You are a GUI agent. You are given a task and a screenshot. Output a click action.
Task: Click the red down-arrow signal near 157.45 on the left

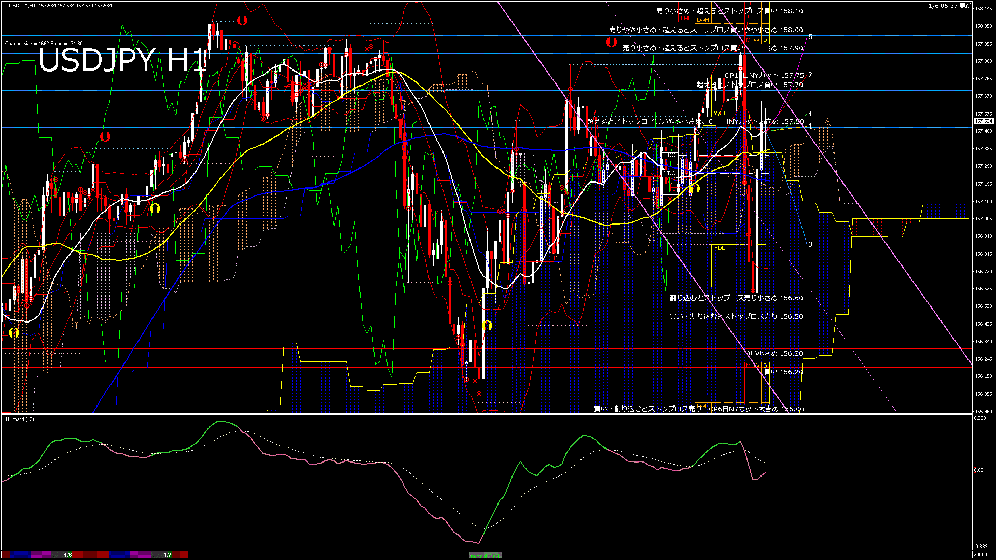[x=105, y=137]
